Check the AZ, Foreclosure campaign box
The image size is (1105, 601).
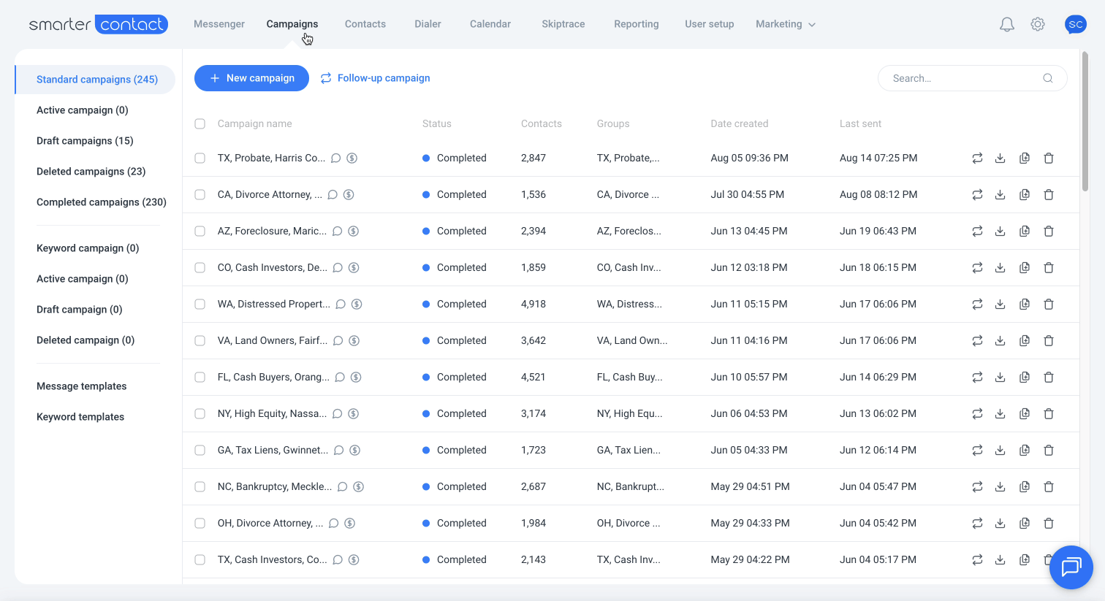(x=200, y=231)
